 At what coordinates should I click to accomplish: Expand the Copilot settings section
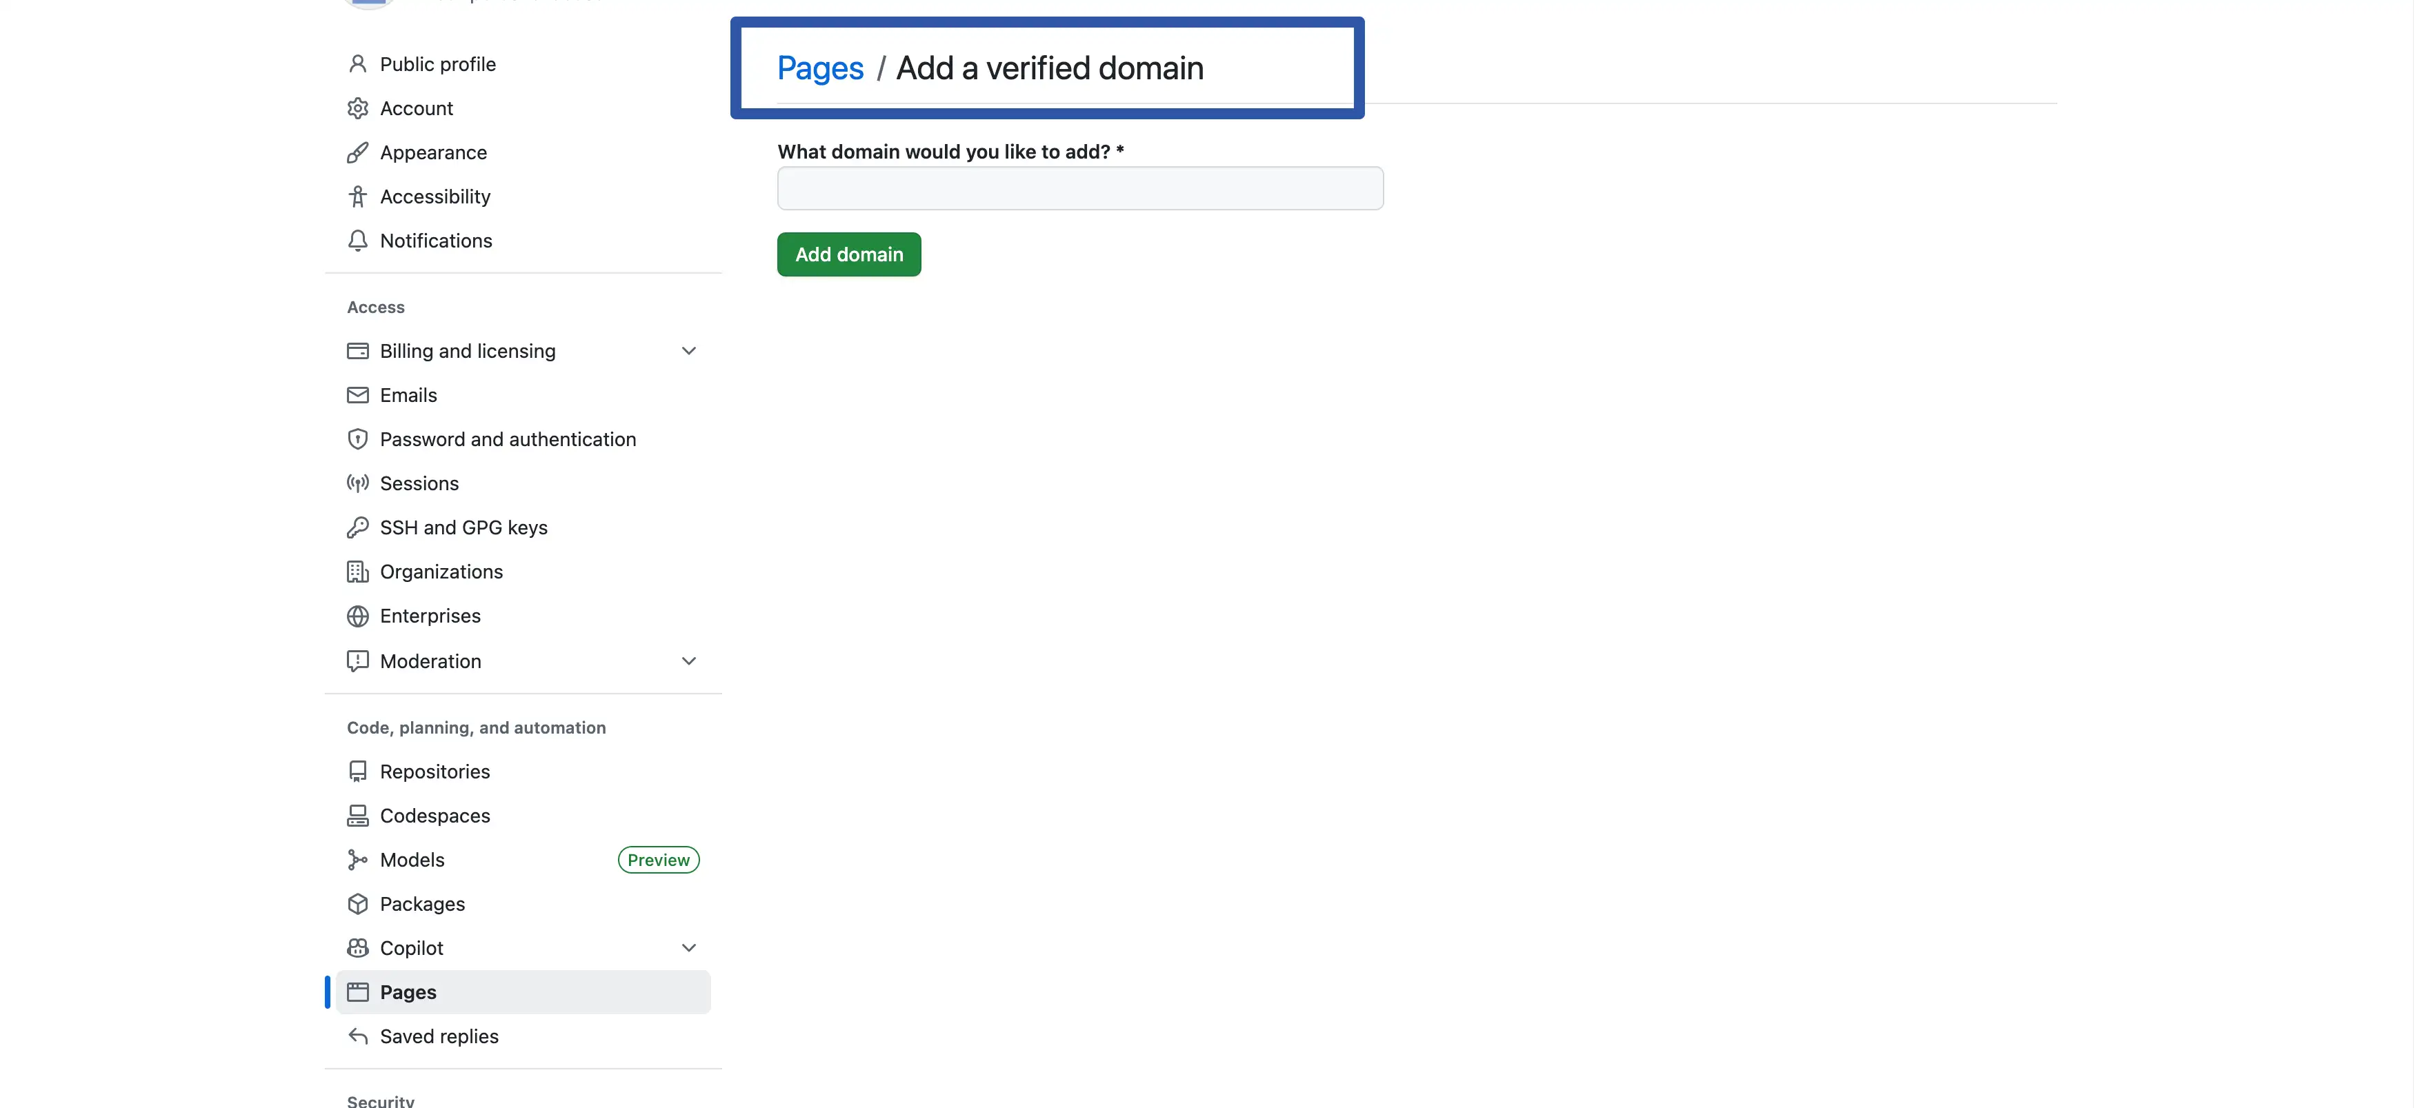689,947
